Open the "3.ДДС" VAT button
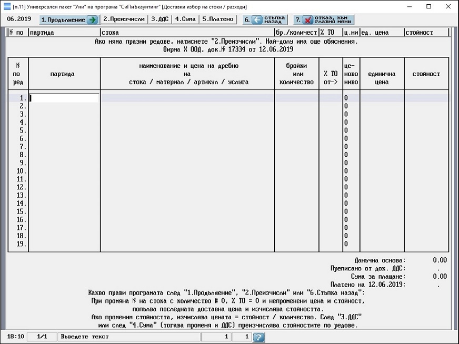Viewport: 459px width, 344px height. pos(160,19)
